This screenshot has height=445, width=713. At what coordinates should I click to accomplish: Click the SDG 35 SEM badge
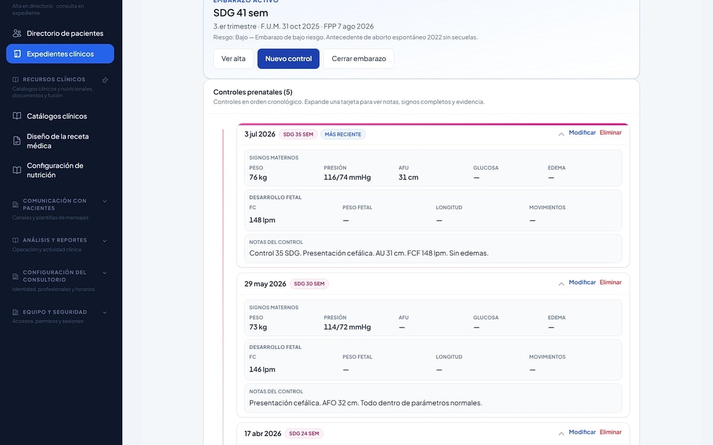click(x=298, y=134)
